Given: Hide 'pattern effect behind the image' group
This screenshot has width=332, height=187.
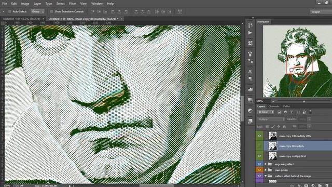Looking at the screenshot, I should [x=259, y=176].
